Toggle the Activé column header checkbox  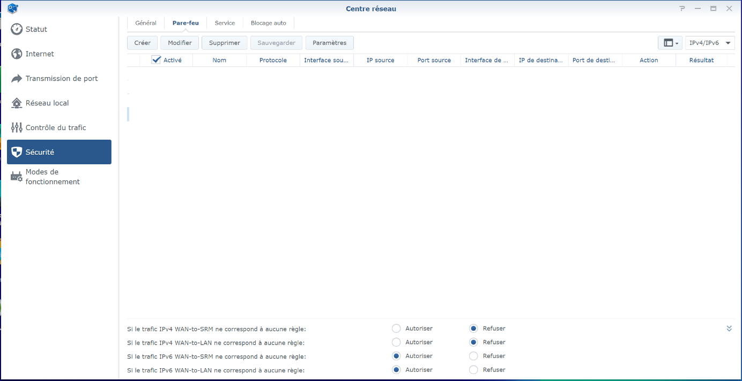tap(157, 60)
